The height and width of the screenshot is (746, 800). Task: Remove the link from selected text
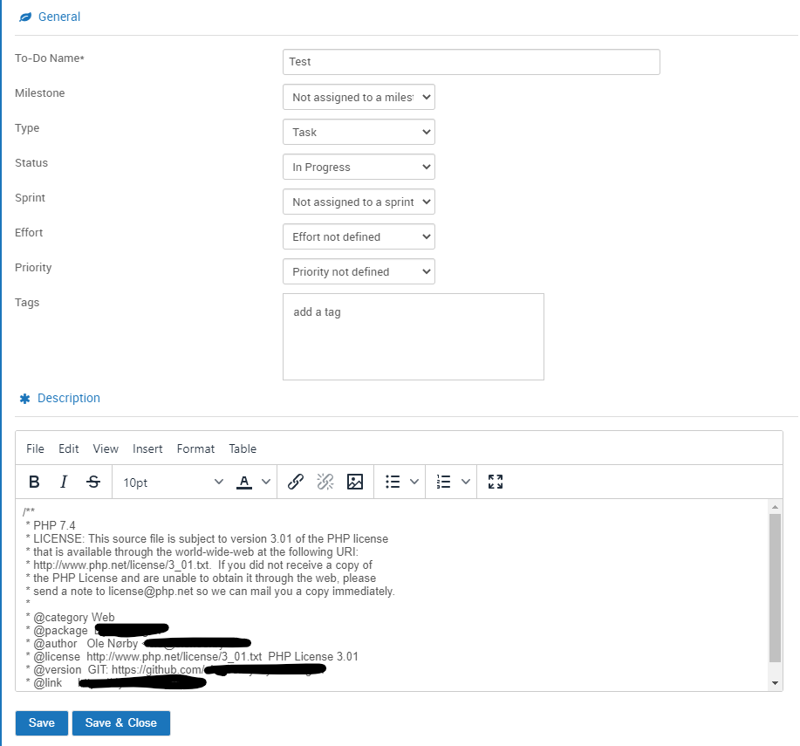325,481
